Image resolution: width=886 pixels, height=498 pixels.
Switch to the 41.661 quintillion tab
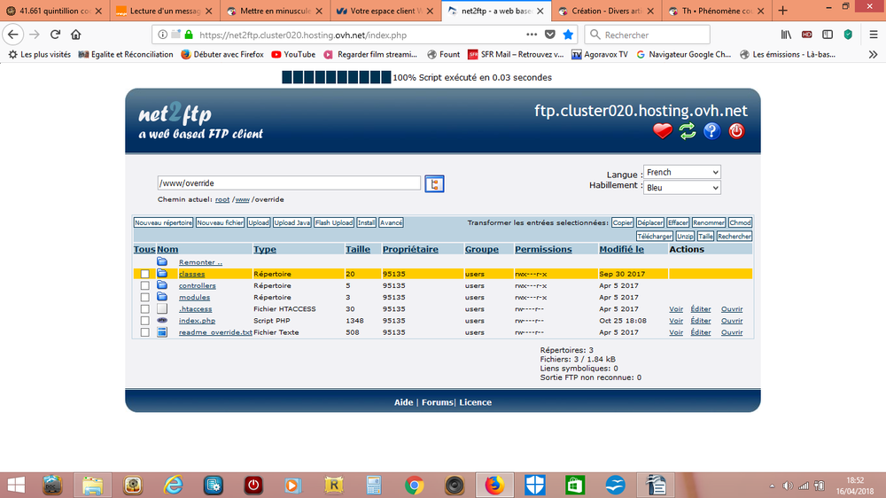[54, 11]
